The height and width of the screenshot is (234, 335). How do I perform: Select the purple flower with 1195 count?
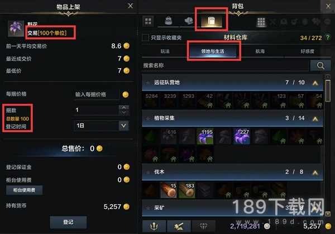click(205, 136)
